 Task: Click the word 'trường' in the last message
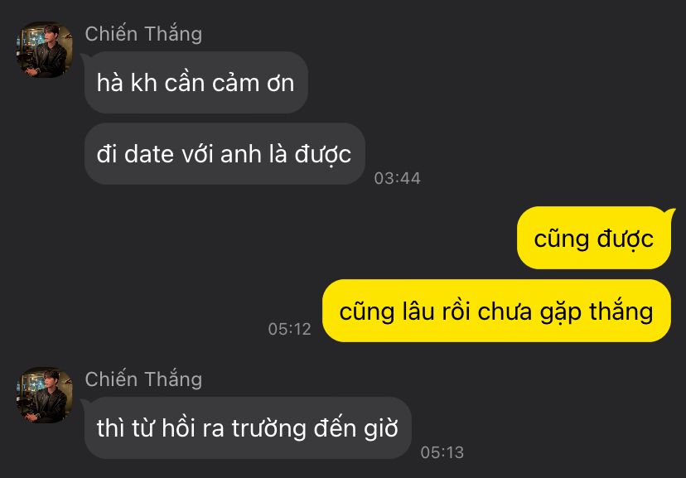pos(268,428)
